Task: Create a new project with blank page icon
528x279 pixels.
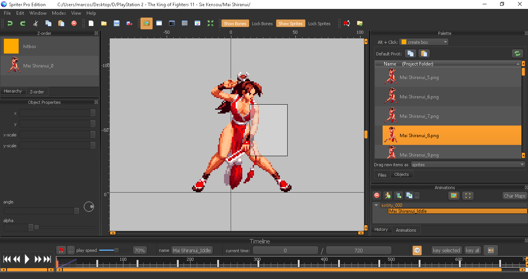Action: pyautogui.click(x=91, y=23)
